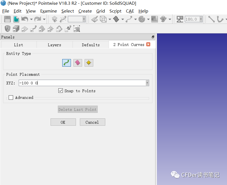Toggle the connector selection mask

(33, 29)
